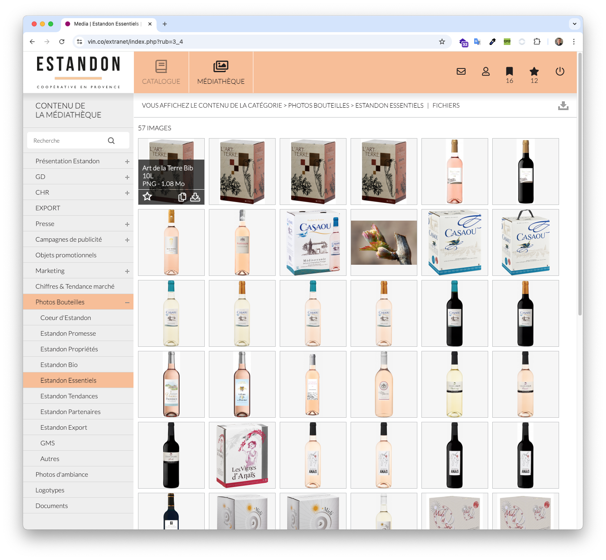Screen dimensions: 606x560
Task: Click the extension with 32 badge
Action: 463,42
